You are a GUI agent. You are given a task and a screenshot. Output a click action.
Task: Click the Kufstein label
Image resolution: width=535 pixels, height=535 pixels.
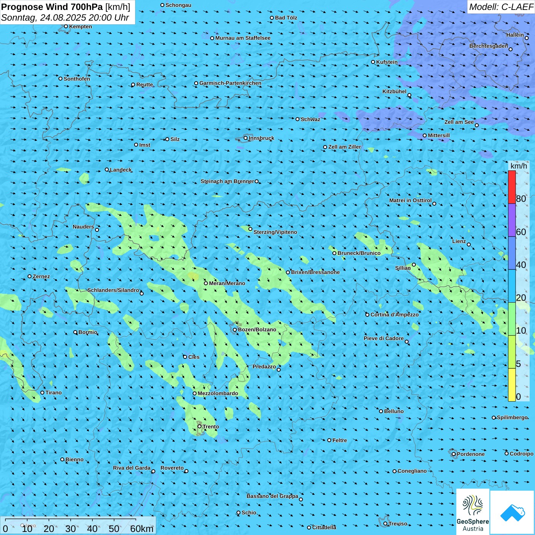387,62
